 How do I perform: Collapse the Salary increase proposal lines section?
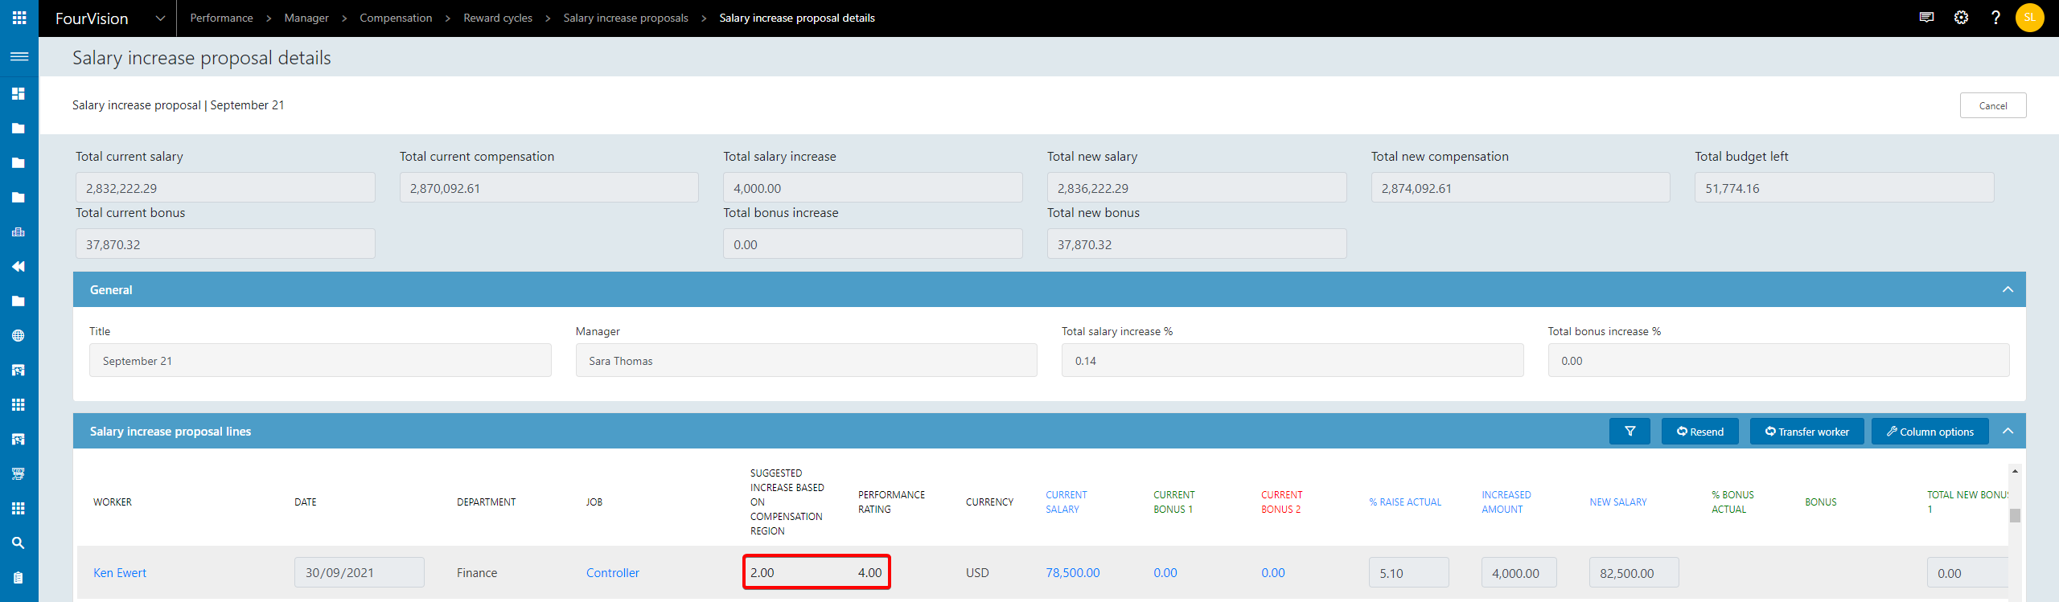tap(2008, 431)
